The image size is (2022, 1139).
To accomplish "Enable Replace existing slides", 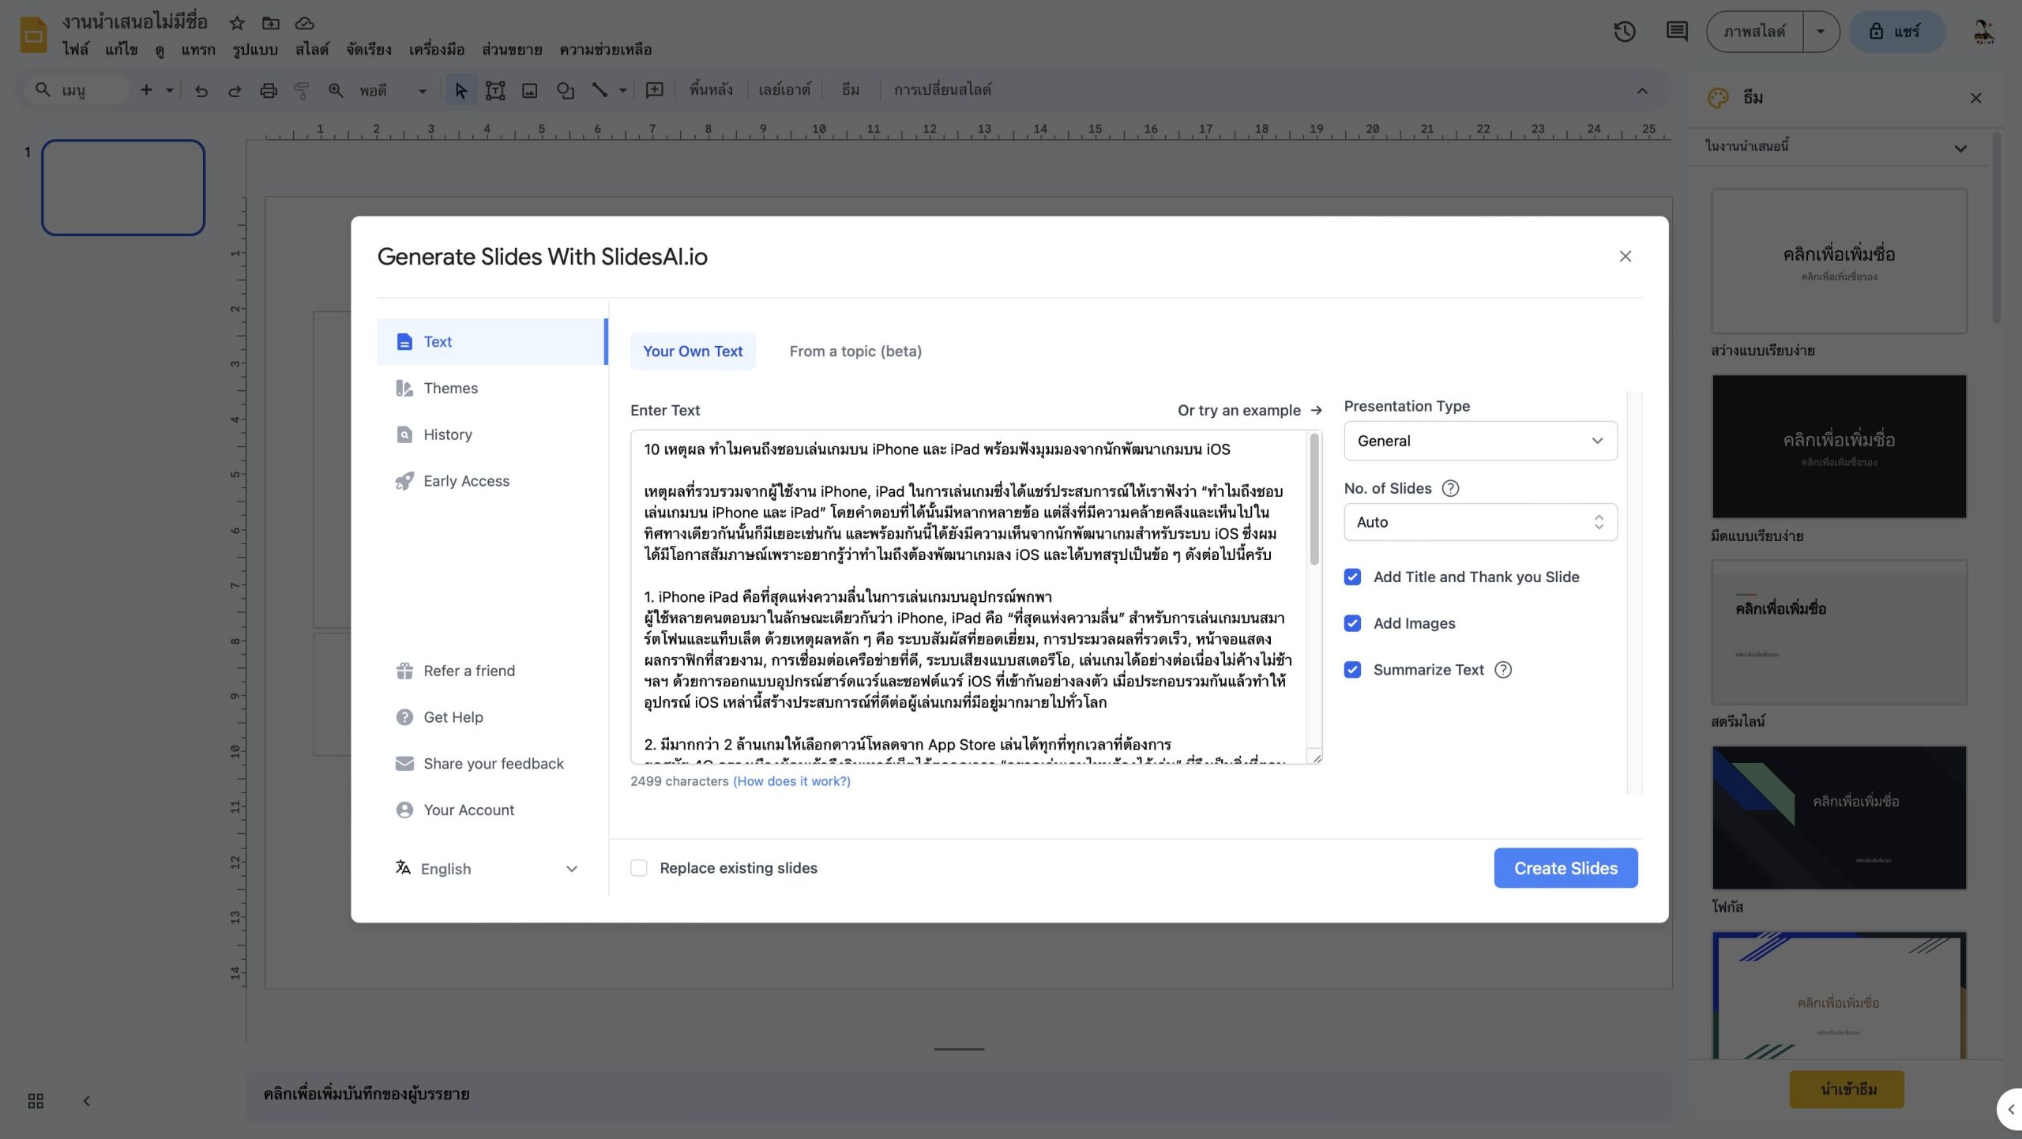I will click(638, 867).
